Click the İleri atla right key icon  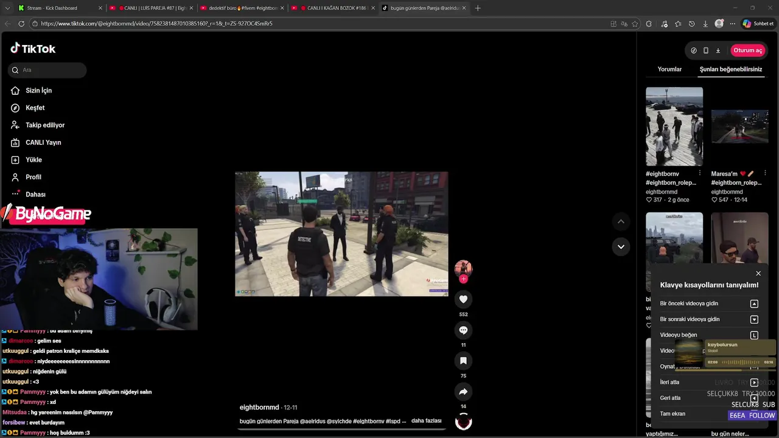(754, 383)
